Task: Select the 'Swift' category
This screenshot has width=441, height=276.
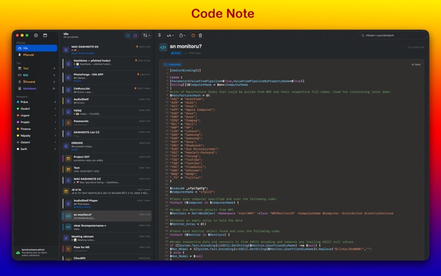Action: coord(36,149)
